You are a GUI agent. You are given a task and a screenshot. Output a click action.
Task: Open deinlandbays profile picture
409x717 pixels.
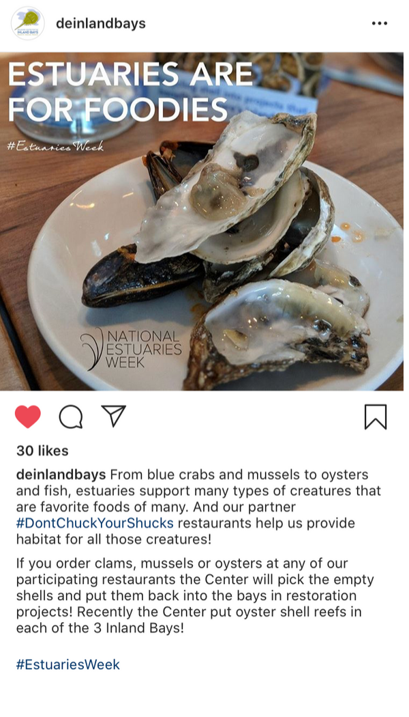click(28, 23)
